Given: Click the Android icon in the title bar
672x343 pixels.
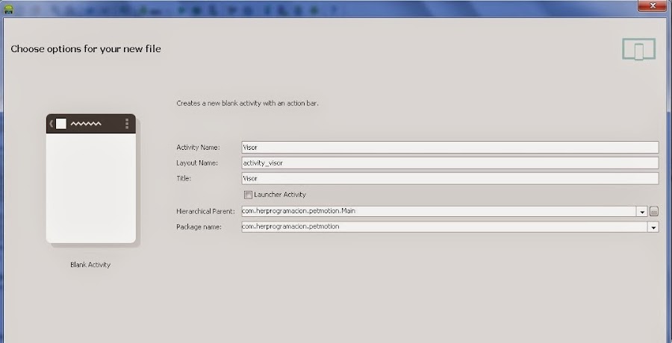Looking at the screenshot, I should pyautogui.click(x=8, y=9).
